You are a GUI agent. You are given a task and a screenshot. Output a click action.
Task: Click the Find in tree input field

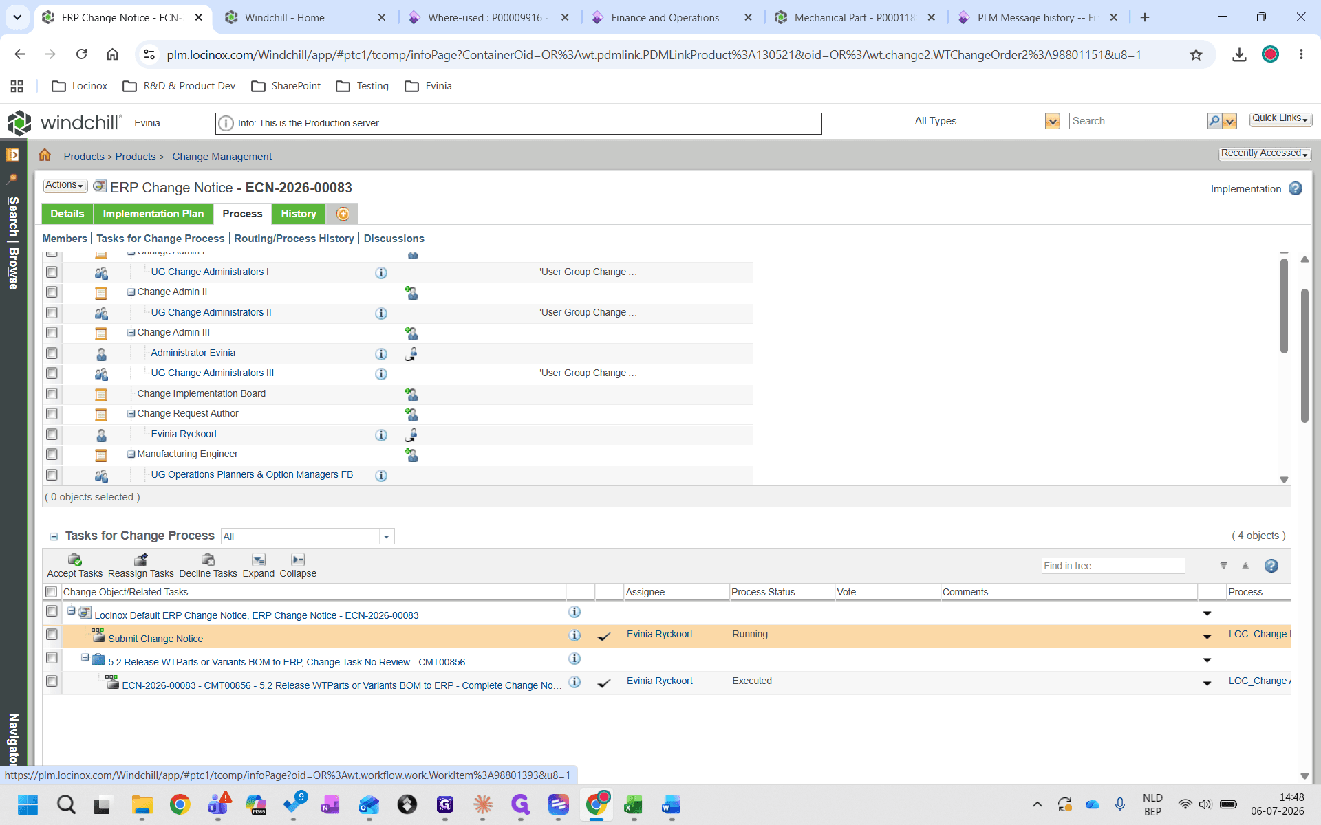coord(1113,566)
